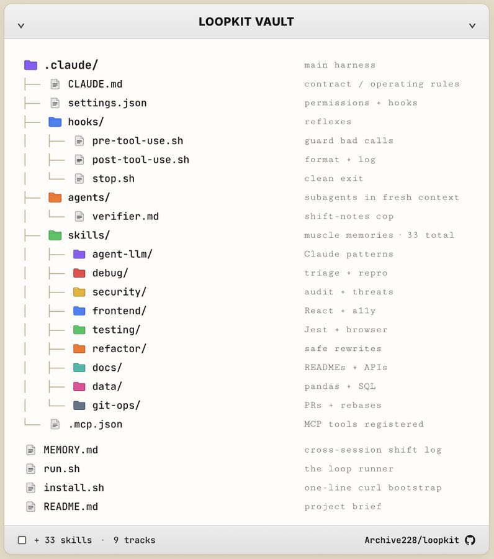
Task: Click the README.md file icon
Action: click(30, 507)
